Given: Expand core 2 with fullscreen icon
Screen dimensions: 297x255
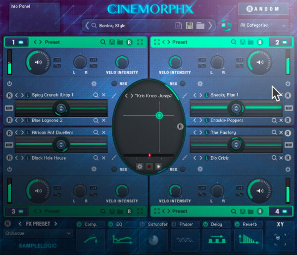Looking at the screenshot, I should (157, 42).
